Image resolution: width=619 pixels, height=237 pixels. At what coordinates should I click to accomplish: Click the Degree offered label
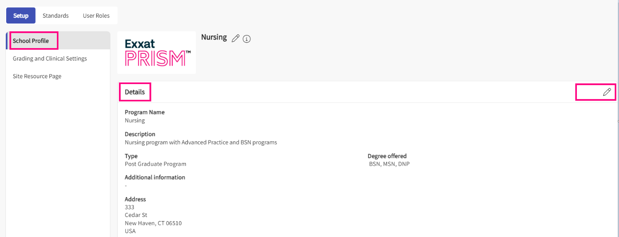[387, 156]
